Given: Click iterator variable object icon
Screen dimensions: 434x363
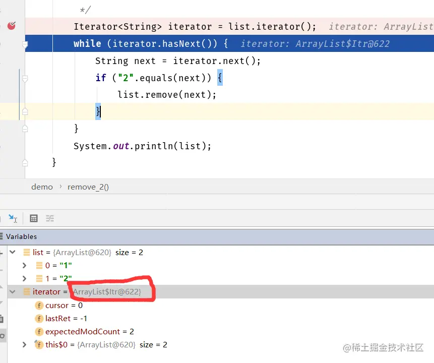Looking at the screenshot, I should (27, 291).
